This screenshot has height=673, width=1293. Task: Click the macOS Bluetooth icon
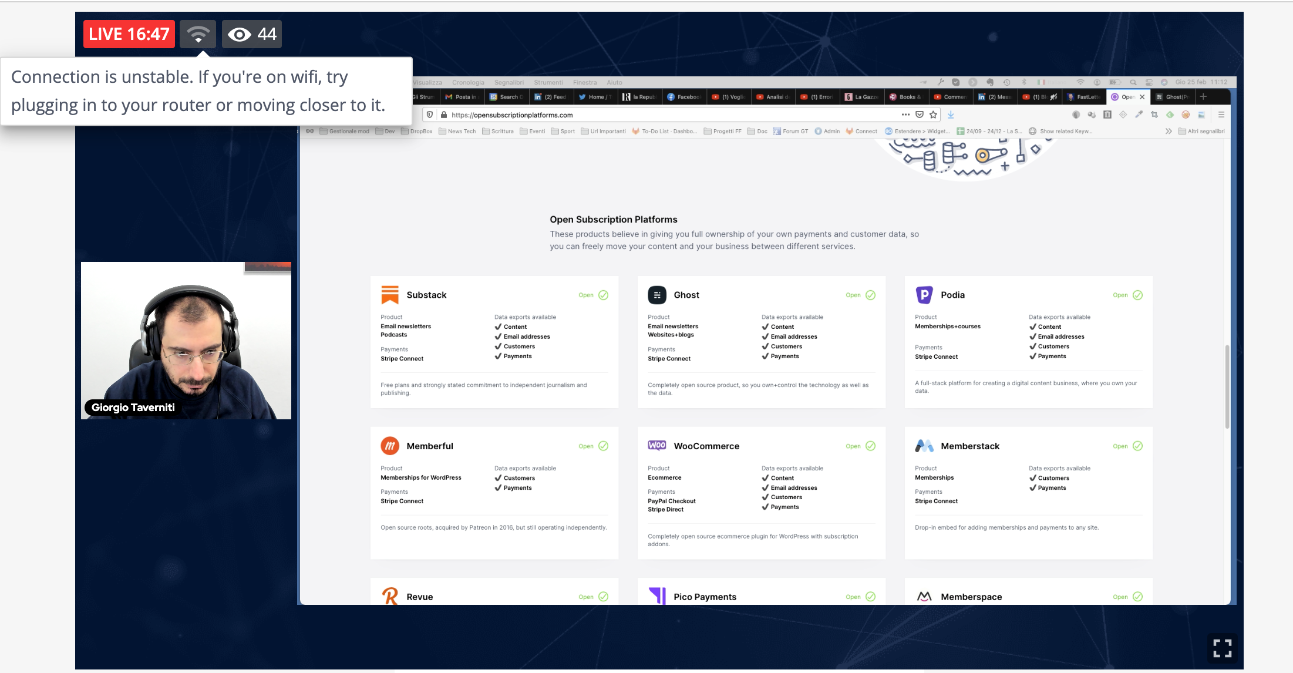tap(1024, 82)
